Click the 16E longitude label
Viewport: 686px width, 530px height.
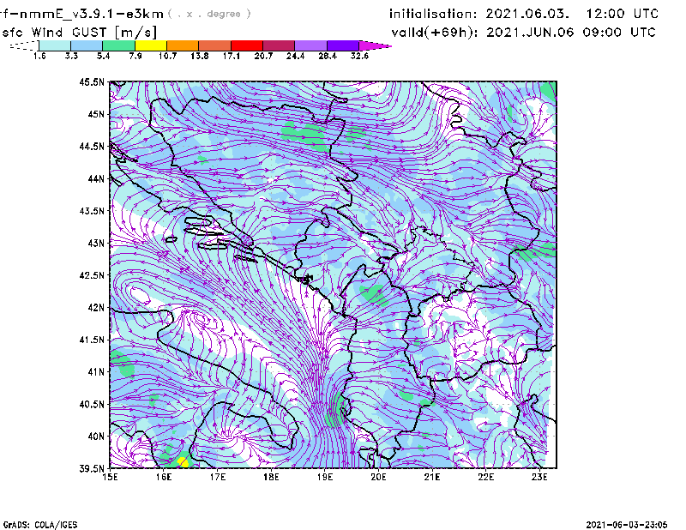164,477
